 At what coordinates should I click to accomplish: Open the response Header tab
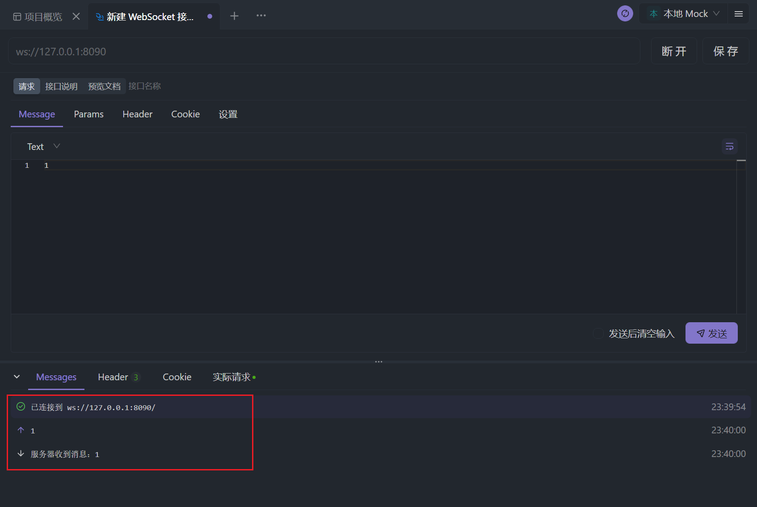[113, 377]
